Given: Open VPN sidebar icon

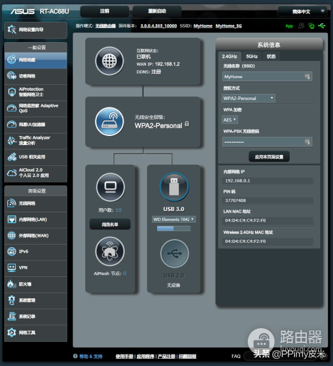Looking at the screenshot, I should coord(12,268).
